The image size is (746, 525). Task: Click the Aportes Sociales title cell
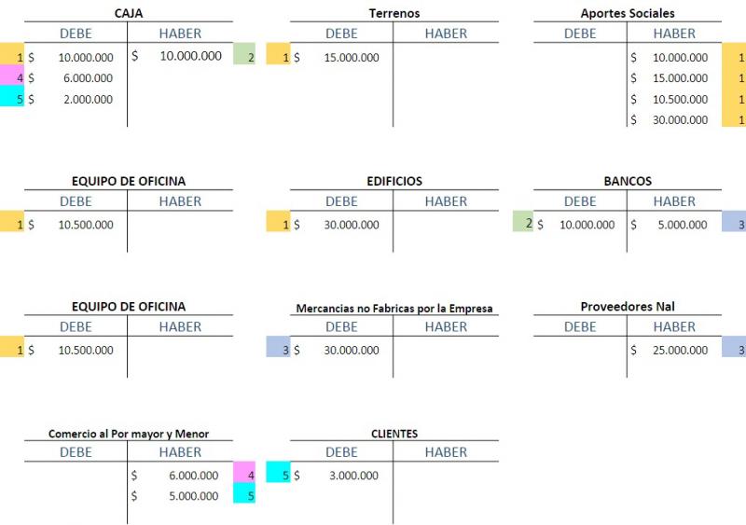pos(628,13)
